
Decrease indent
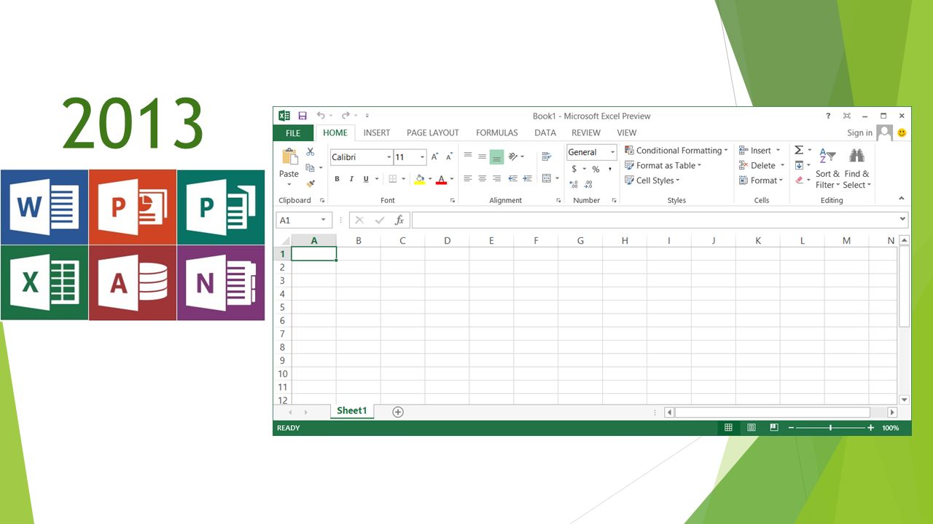pyautogui.click(x=512, y=178)
